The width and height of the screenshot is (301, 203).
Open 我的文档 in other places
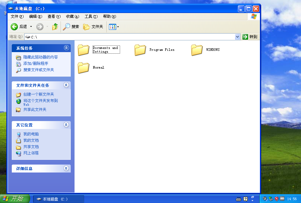click(31, 140)
